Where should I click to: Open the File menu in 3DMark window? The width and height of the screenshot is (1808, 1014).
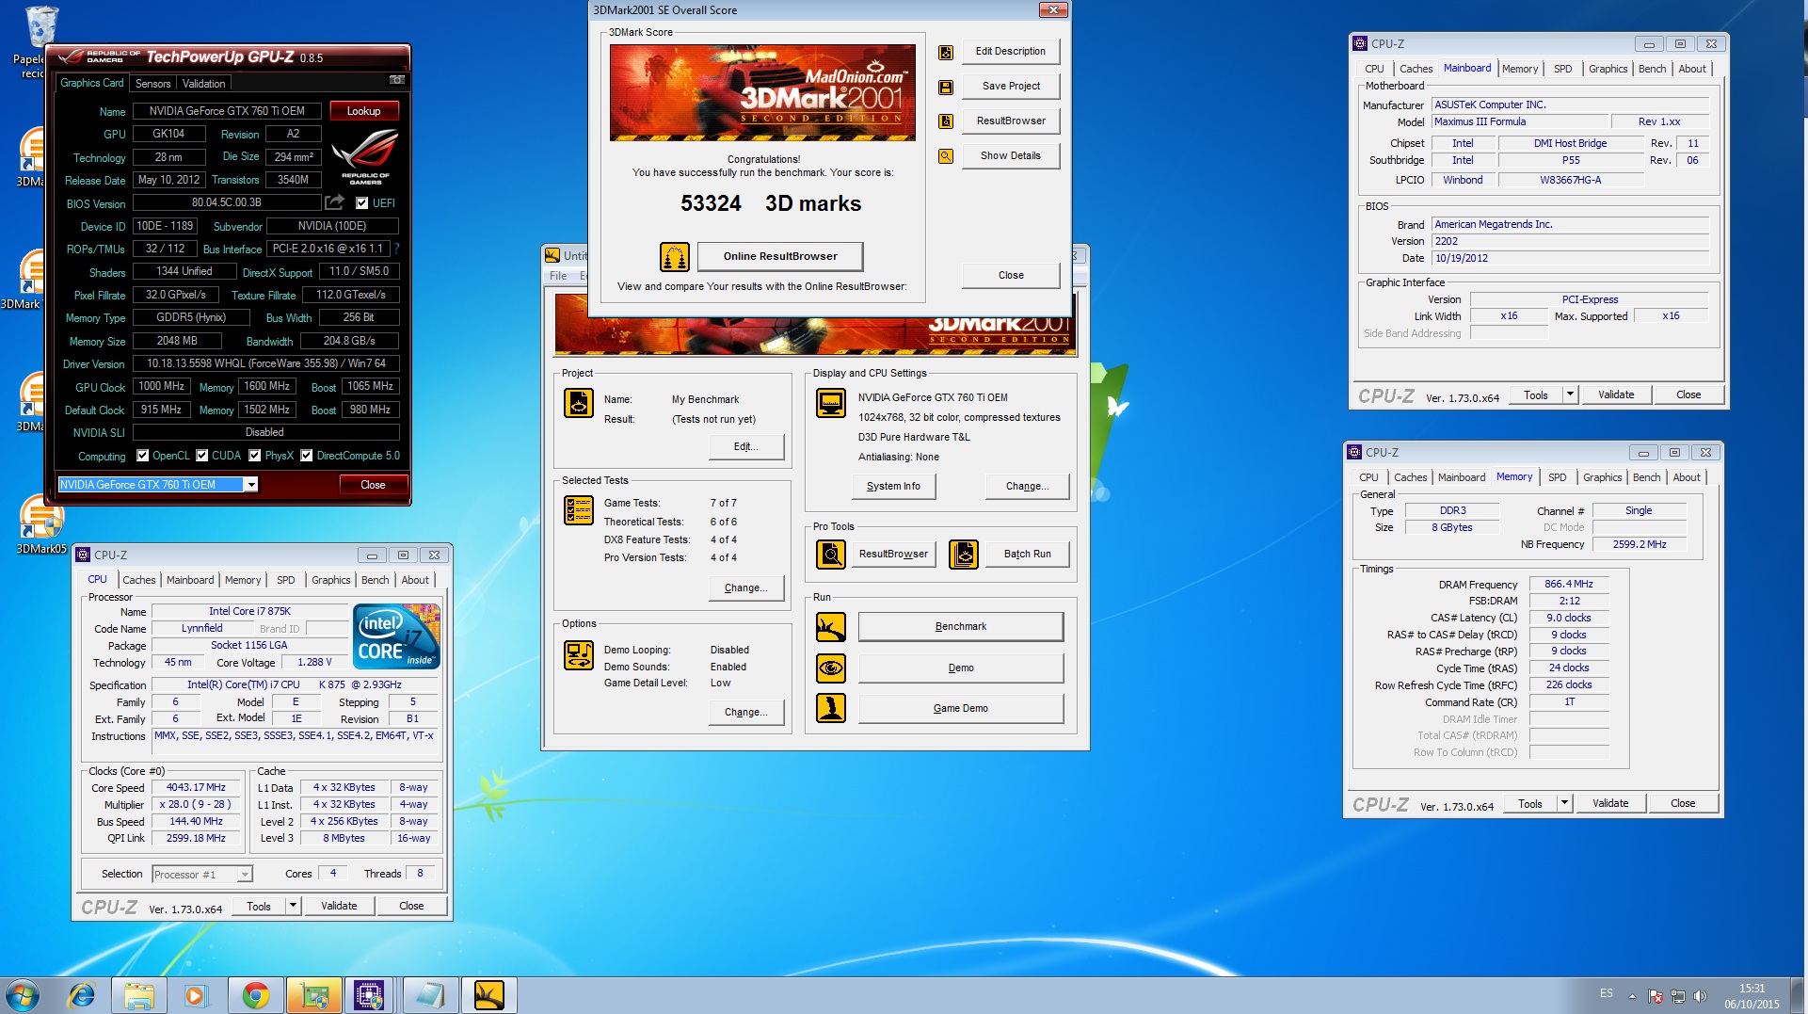click(x=558, y=276)
